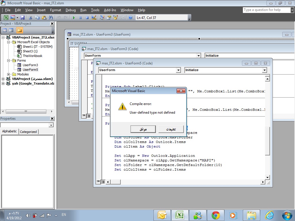Toggle Design Mode in the toolbar
The image size is (295, 221).
pyautogui.click(x=94, y=18)
